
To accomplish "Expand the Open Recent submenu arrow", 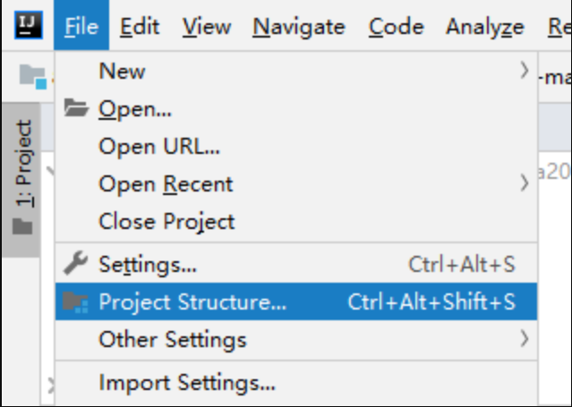I will click(x=525, y=184).
